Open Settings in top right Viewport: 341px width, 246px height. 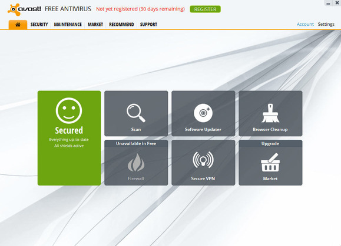pyautogui.click(x=326, y=24)
